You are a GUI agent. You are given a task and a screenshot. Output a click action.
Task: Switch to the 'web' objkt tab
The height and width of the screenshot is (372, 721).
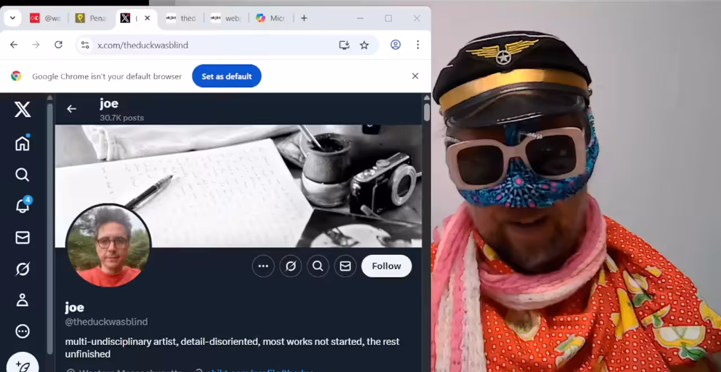[x=225, y=18]
